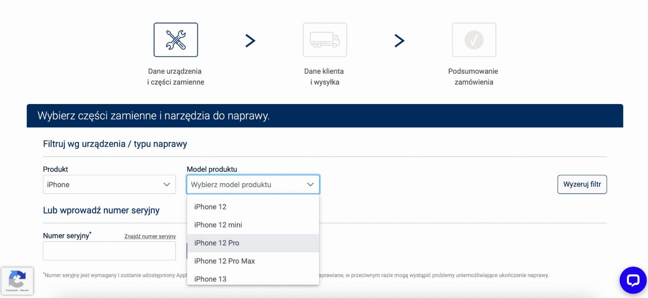Click the 'Lub wprowadź numer seryjny' heading
The height and width of the screenshot is (298, 648).
(x=101, y=211)
